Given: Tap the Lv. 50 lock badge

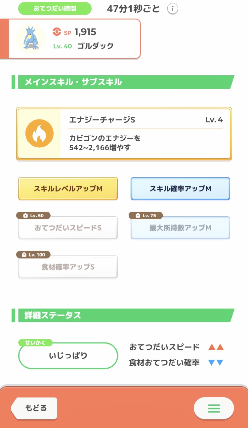Looking at the screenshot, I should 33,216.
